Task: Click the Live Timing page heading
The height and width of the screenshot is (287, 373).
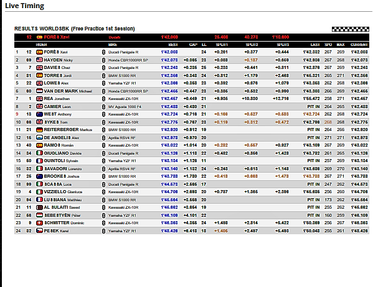Action: [24, 6]
